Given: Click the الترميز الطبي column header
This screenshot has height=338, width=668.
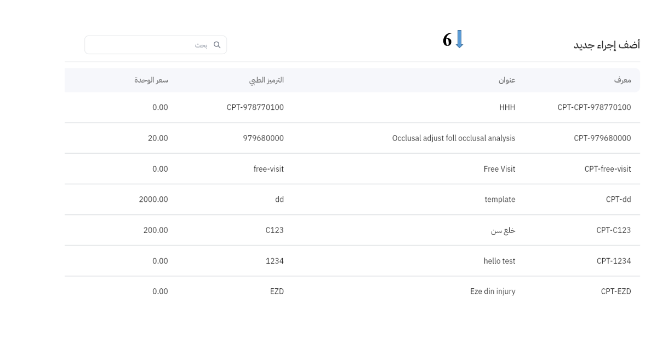Looking at the screenshot, I should 266,80.
